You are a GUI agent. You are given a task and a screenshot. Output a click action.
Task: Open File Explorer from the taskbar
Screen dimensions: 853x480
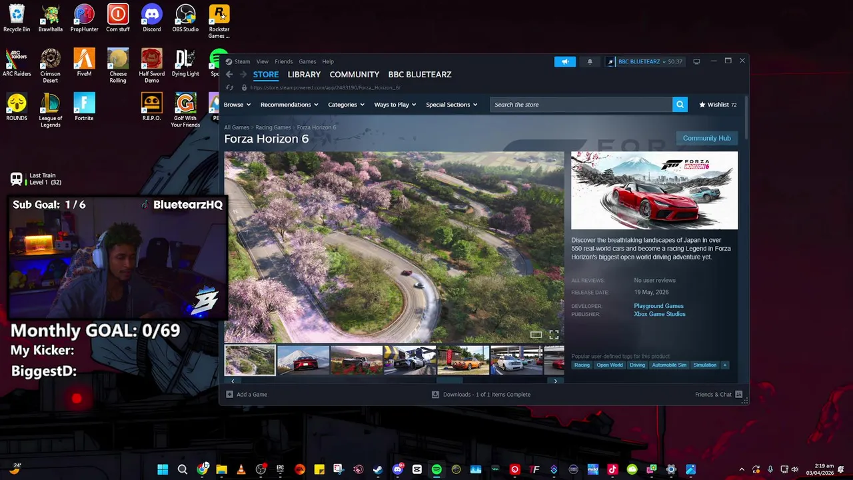click(x=221, y=469)
